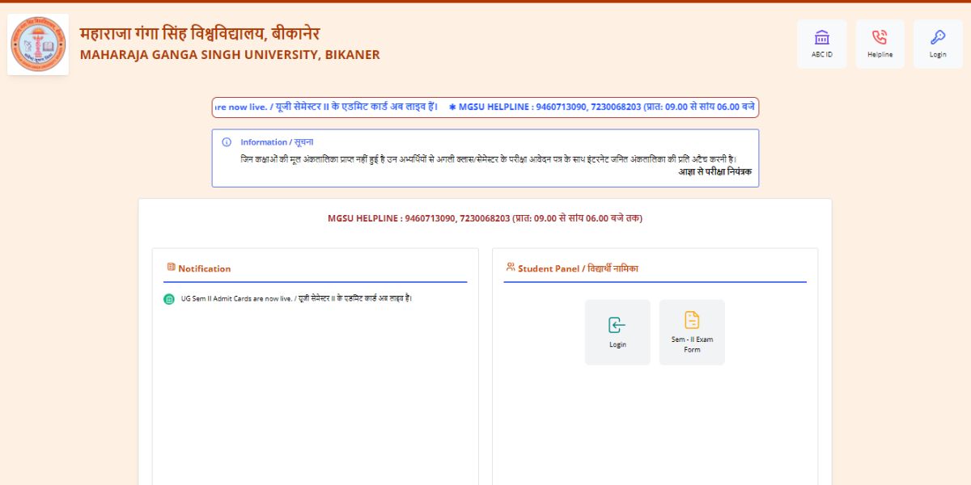Click the "आज्ञा से परीक्षा नियंत्रक" signature text
The height and width of the screenshot is (485, 971).
[714, 171]
